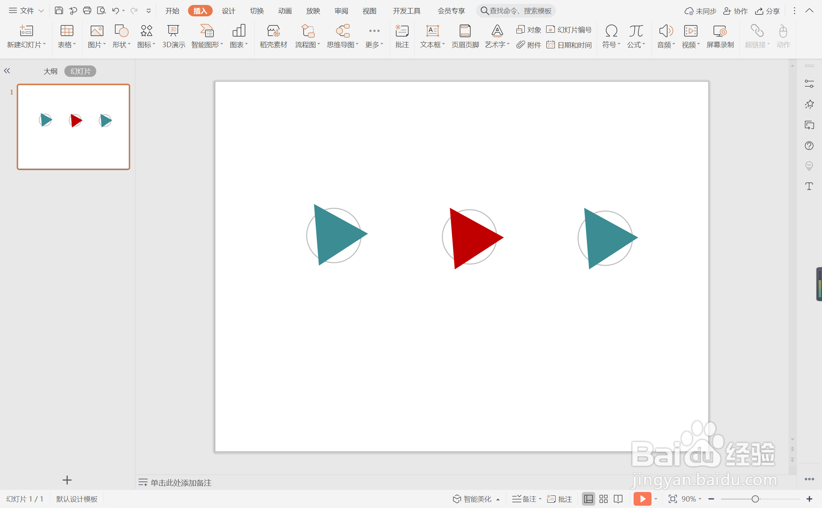The image size is (822, 508).
Task: Click the 幻灯片编号 slide number icon
Action: tap(569, 30)
